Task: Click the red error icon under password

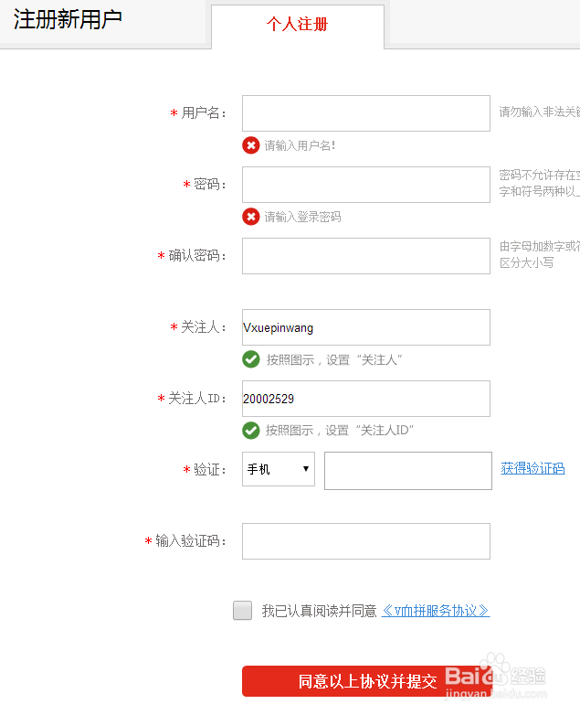Action: (251, 217)
